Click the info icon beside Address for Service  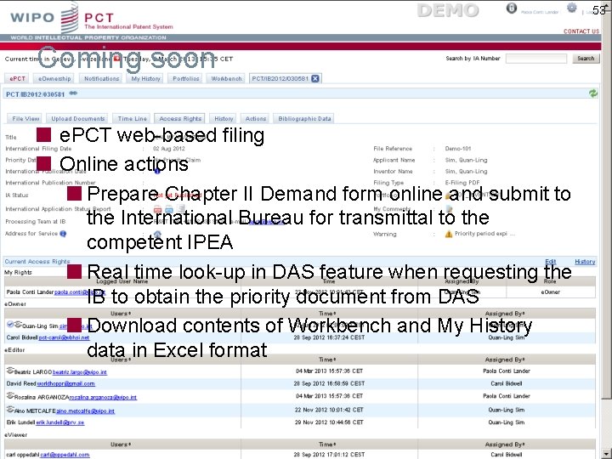[63, 234]
